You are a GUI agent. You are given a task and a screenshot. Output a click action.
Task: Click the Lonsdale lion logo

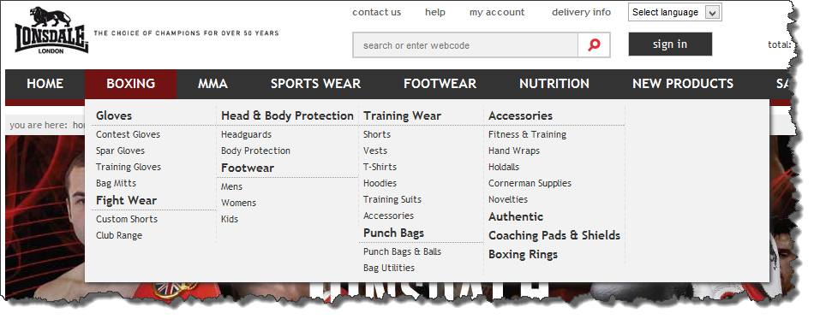pos(51,30)
